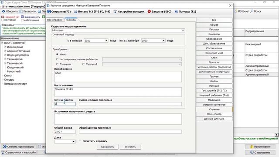Click the MS Excel export icon

point(235,11)
